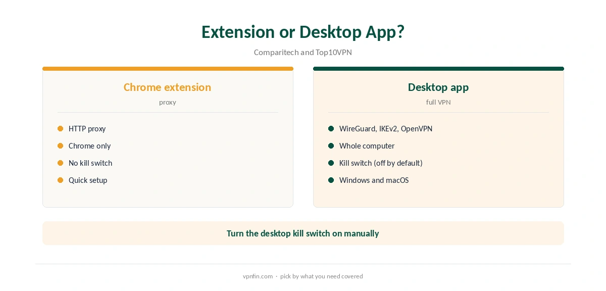
Task: Open the vpnfin.com footer text
Action: pos(258,276)
